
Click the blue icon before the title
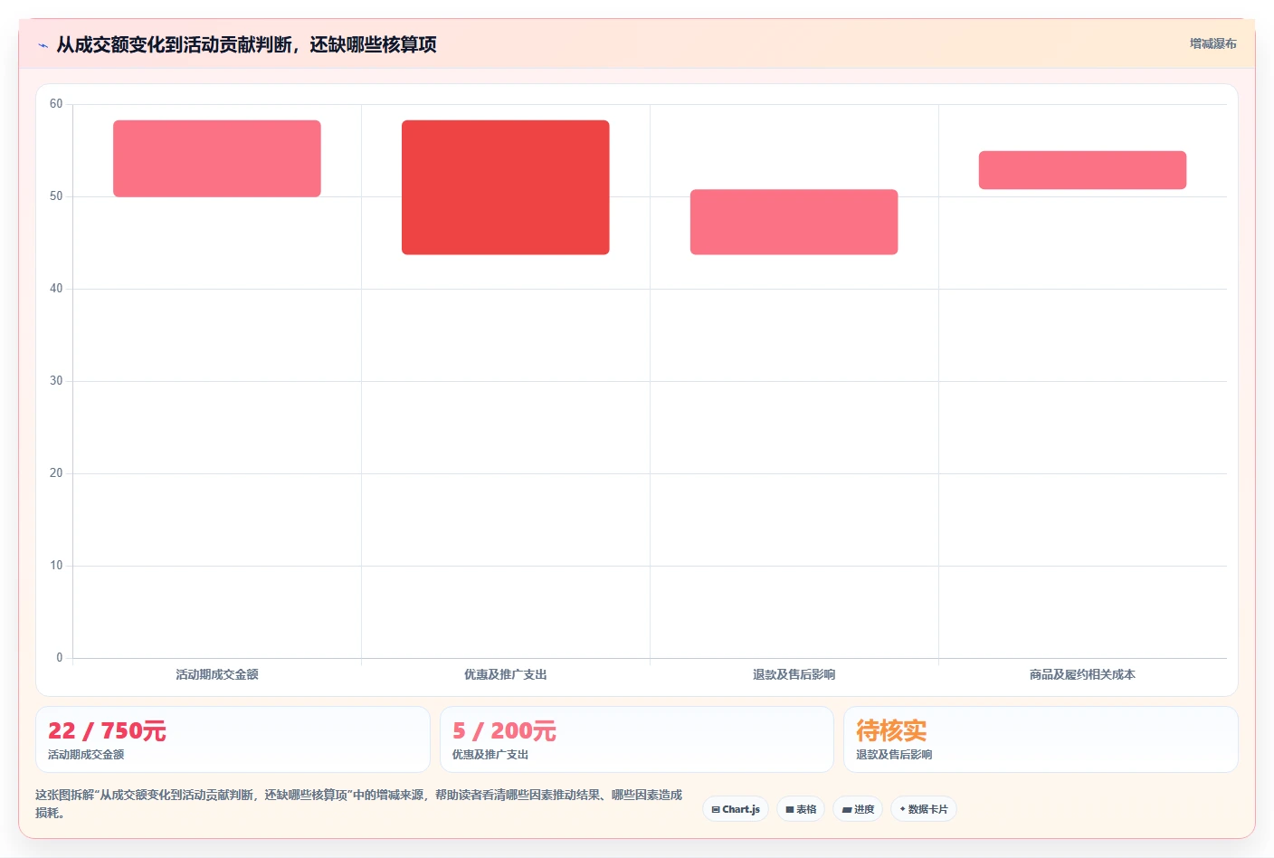(43, 45)
